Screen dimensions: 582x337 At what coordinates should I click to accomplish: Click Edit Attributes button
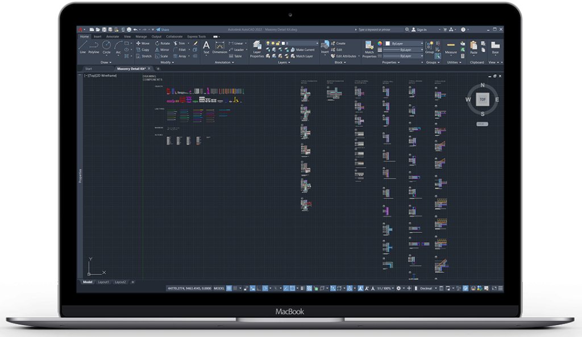click(343, 56)
